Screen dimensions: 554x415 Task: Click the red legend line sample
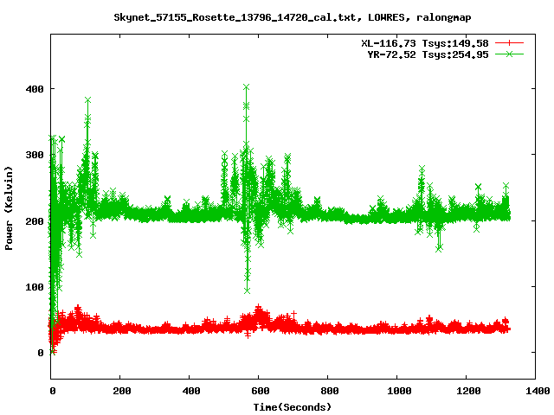pos(509,43)
